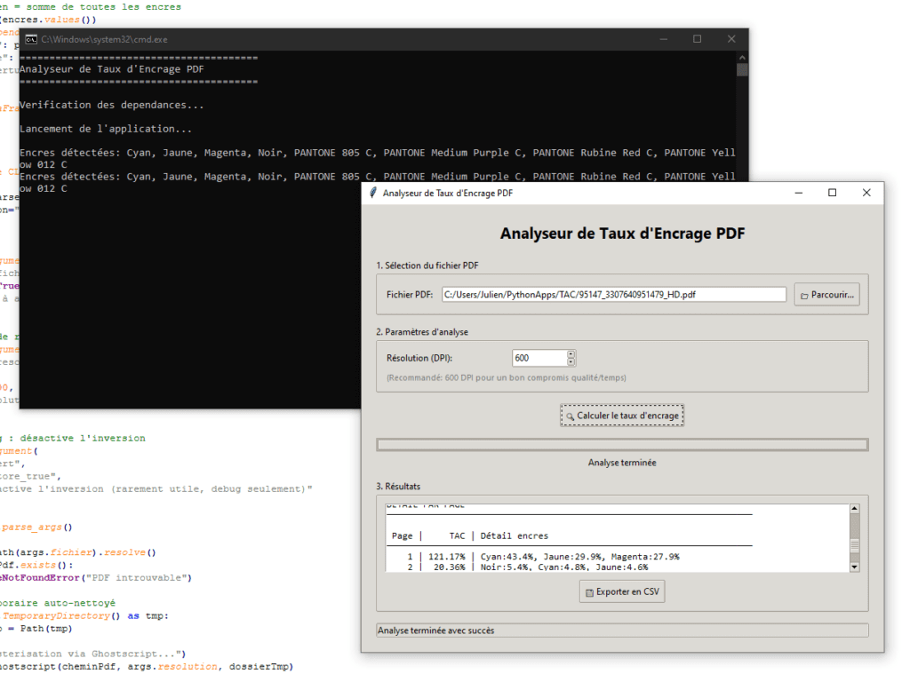Export results with Exporter en CSV

[622, 591]
